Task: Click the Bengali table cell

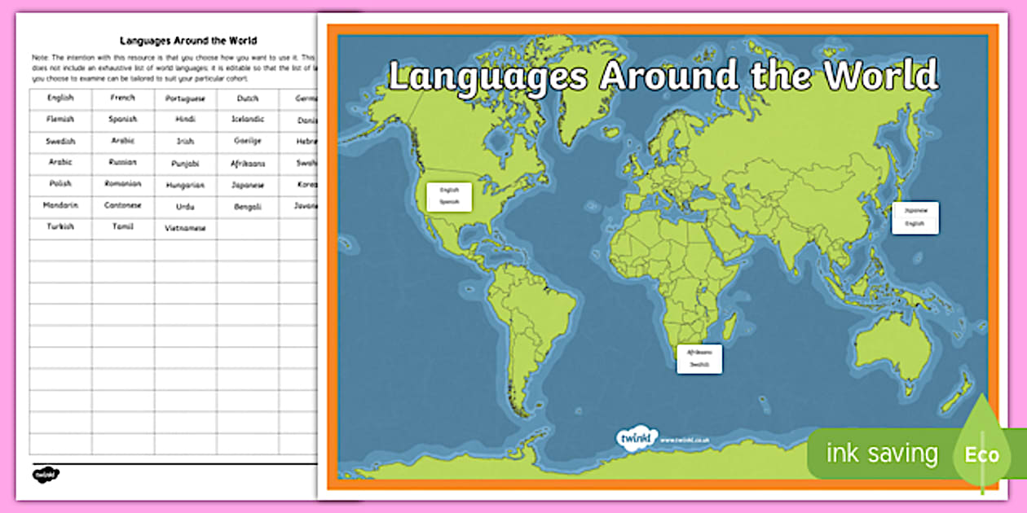Action: pos(248,207)
